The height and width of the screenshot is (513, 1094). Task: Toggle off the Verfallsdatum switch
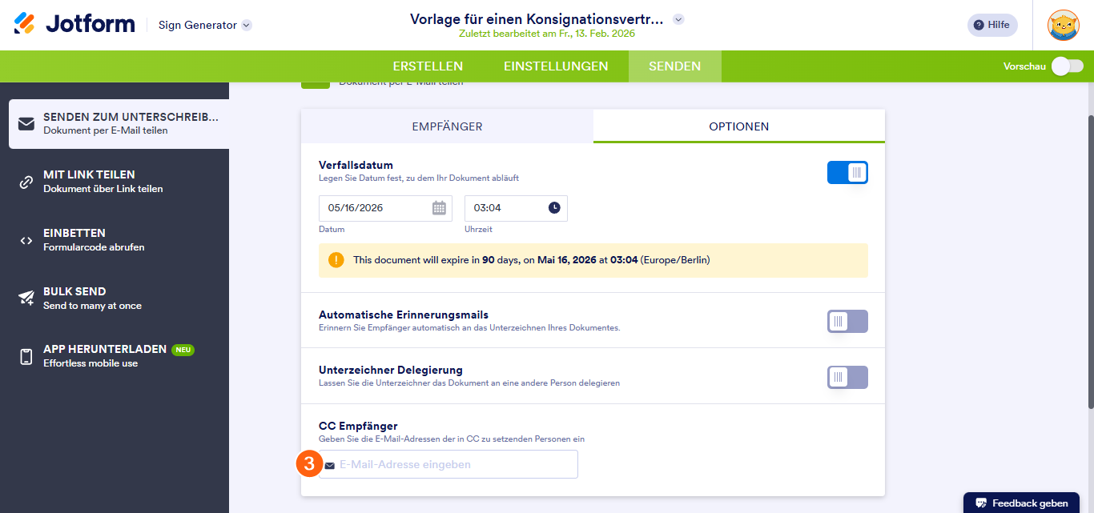847,172
